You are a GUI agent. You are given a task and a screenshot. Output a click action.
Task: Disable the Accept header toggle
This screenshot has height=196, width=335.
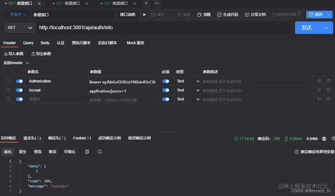[19, 90]
